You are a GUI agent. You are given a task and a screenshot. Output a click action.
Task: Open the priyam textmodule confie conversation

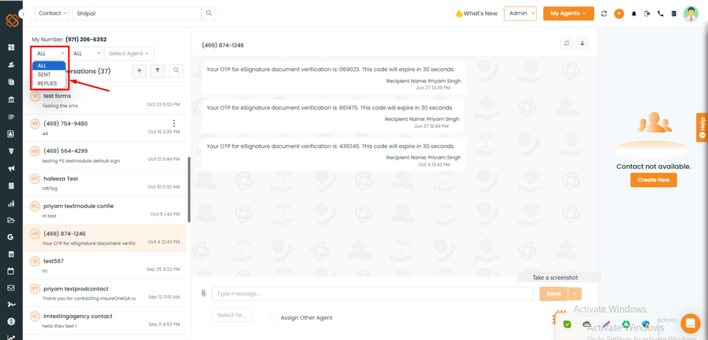pyautogui.click(x=105, y=210)
